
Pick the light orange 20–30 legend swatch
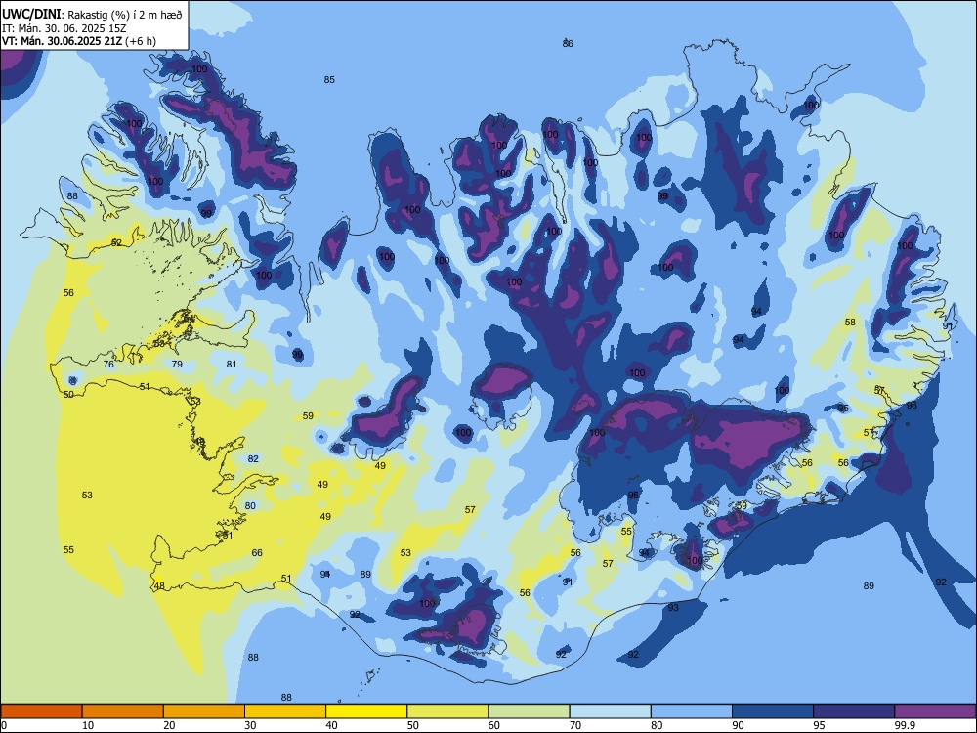(x=204, y=711)
